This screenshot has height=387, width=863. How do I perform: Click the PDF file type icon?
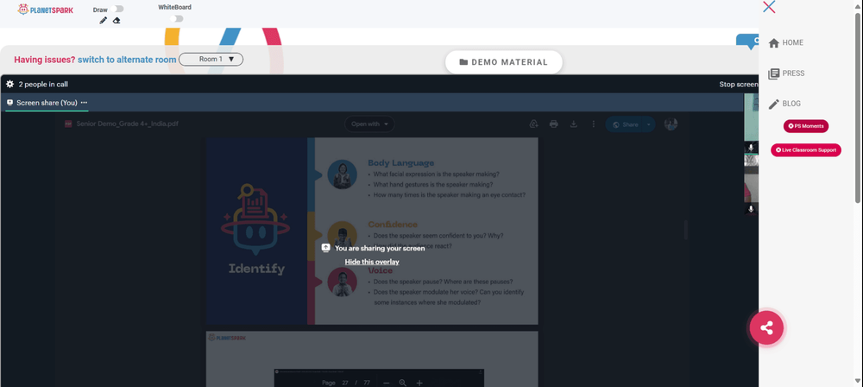coord(68,124)
